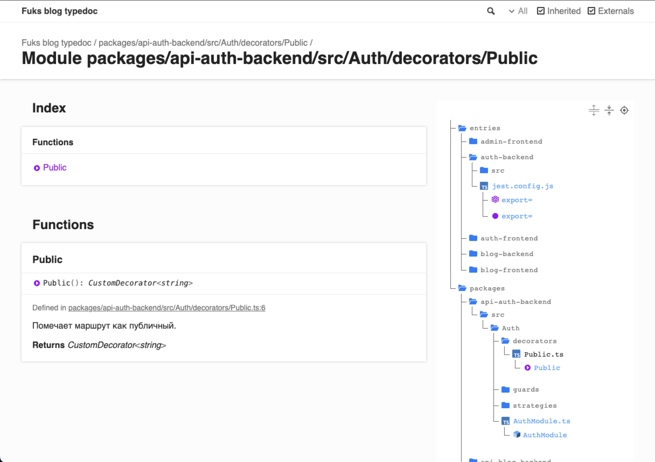
Task: Click the locate current target icon
Action: 624,110
